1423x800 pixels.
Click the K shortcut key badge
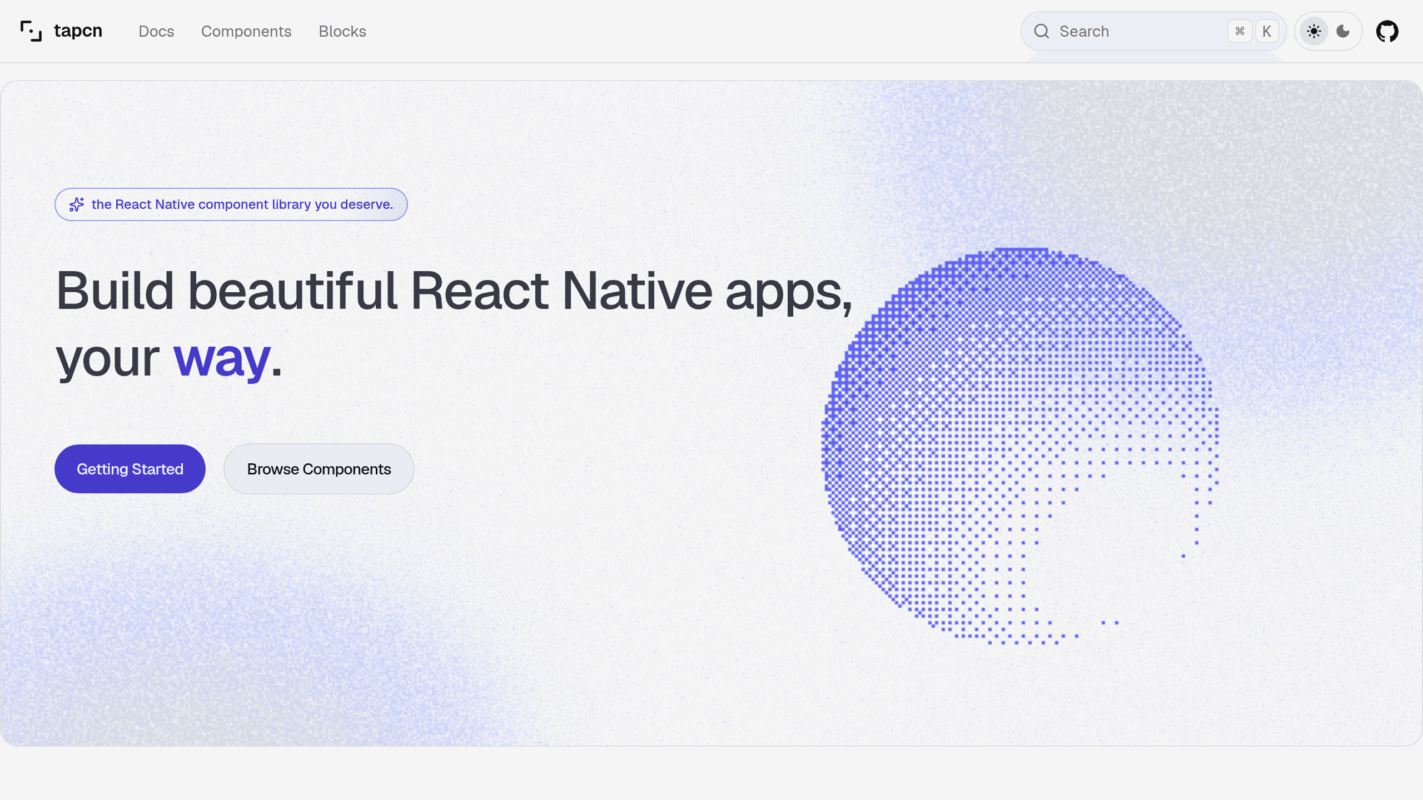pyautogui.click(x=1267, y=31)
